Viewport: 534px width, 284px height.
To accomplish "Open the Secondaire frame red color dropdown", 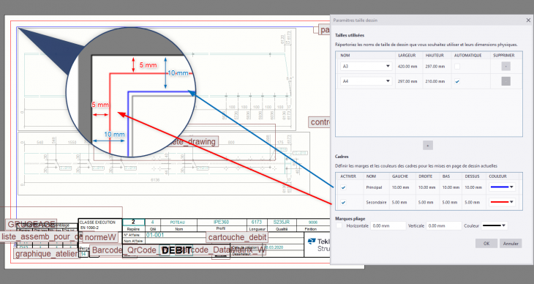I will coord(502,202).
